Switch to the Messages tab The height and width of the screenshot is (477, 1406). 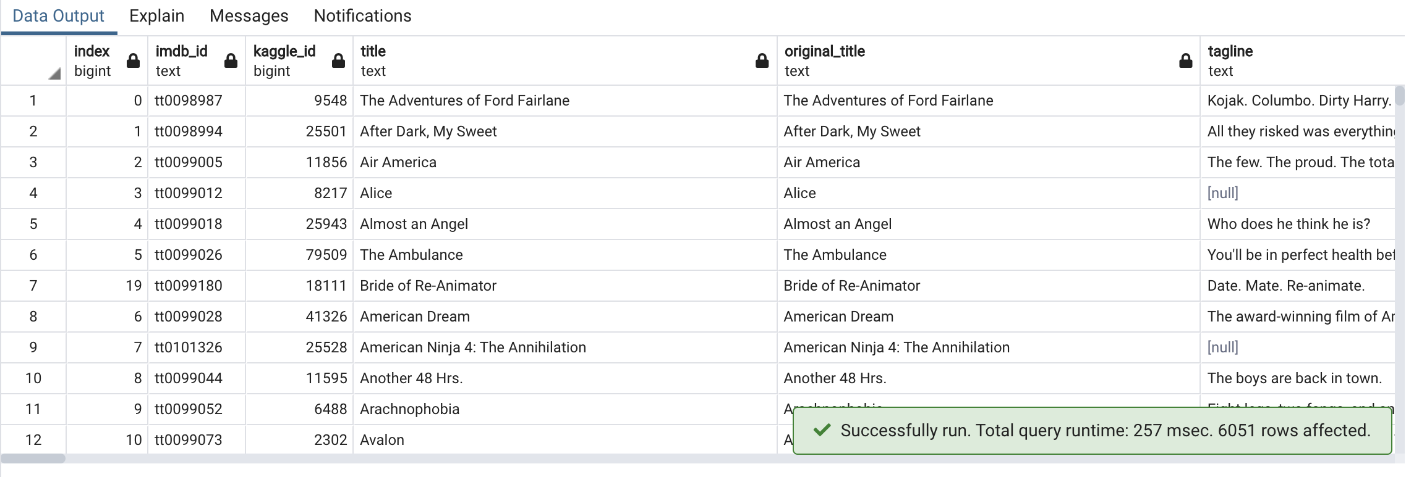(x=249, y=16)
